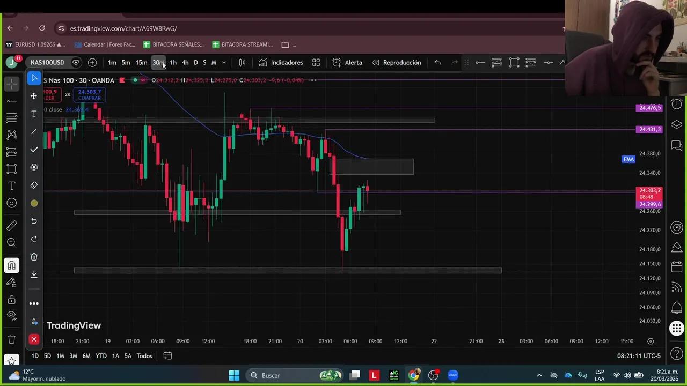Select the move cross tool in the floating toolbar
This screenshot has width=687, height=386.
coord(34,96)
